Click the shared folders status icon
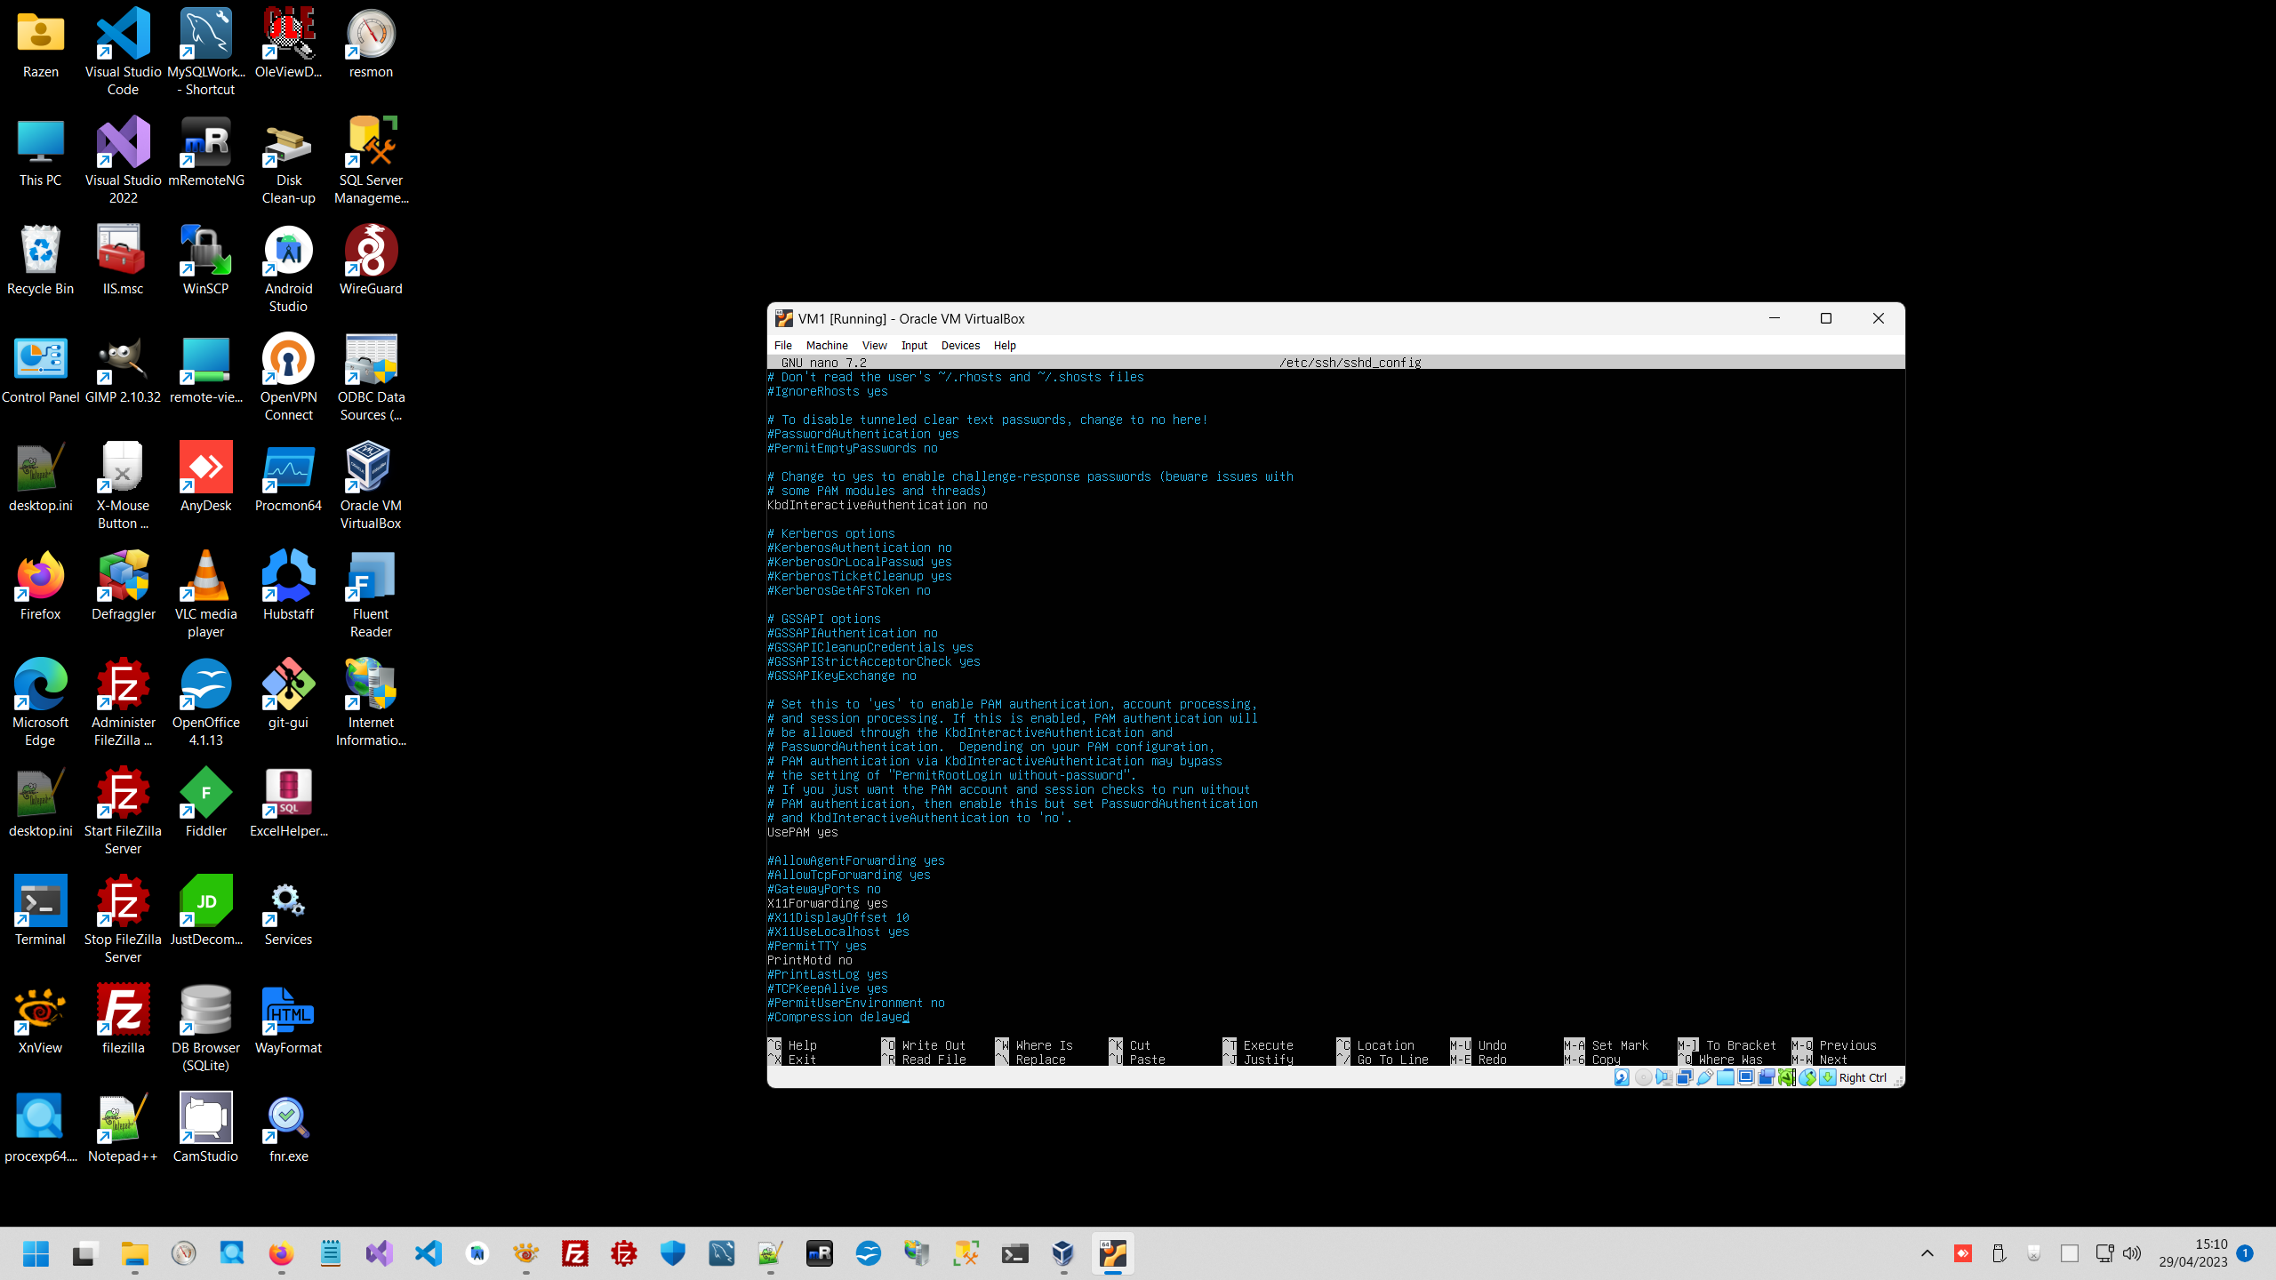 (1726, 1077)
